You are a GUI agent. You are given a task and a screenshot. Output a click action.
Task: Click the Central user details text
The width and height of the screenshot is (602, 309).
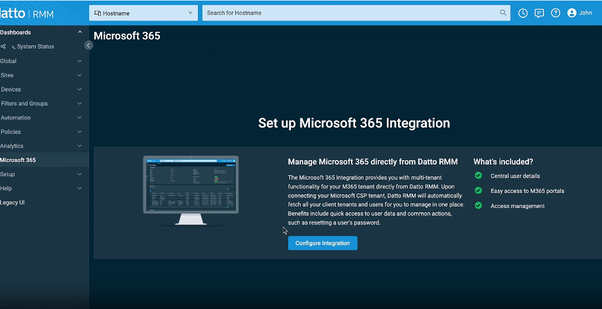[515, 176]
